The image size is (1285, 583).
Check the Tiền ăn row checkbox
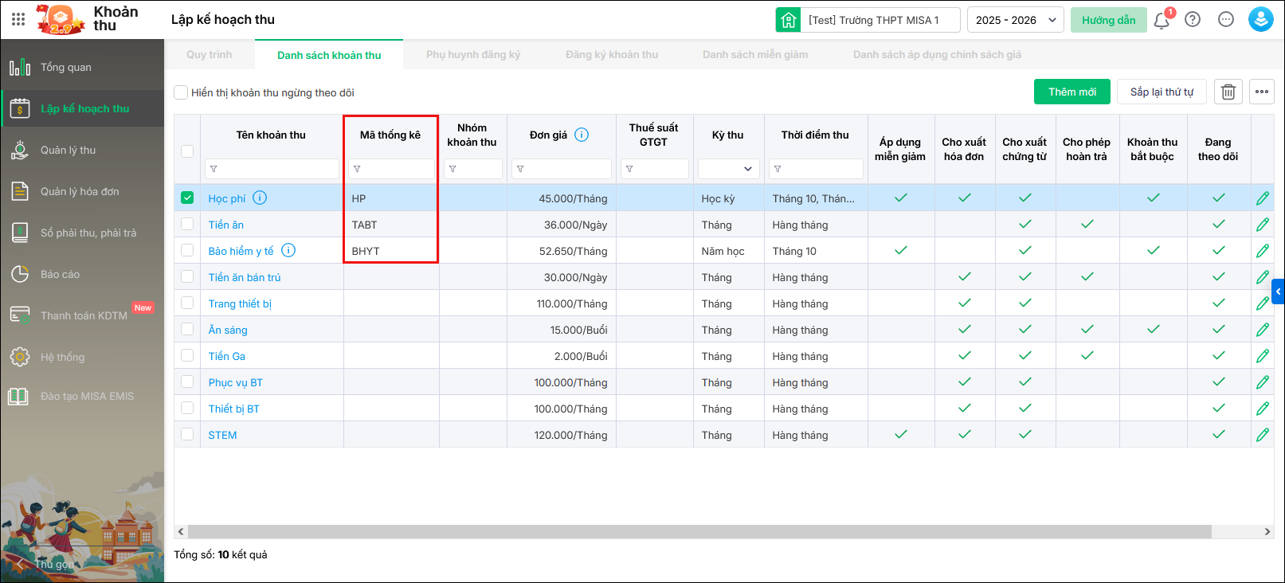pyautogui.click(x=187, y=225)
